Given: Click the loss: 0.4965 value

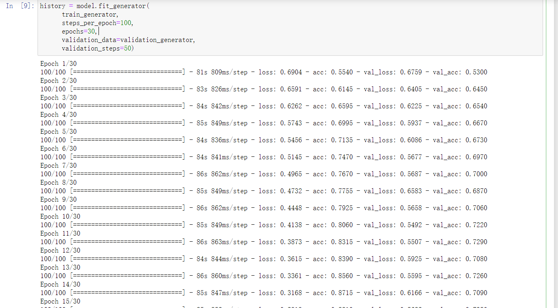Looking at the screenshot, I should click(x=280, y=174).
